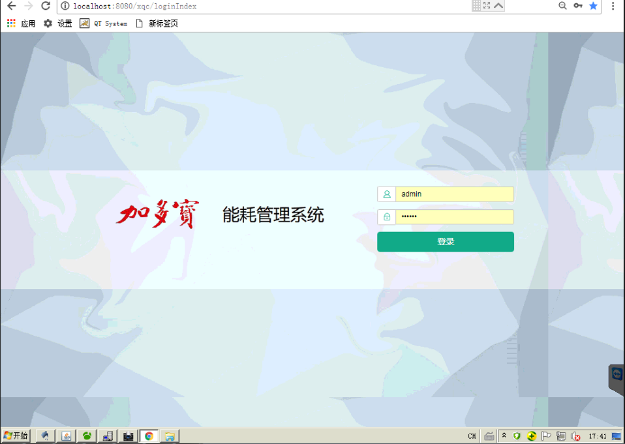Open the 开始 Start menu
The image size is (625, 444).
tap(16, 436)
